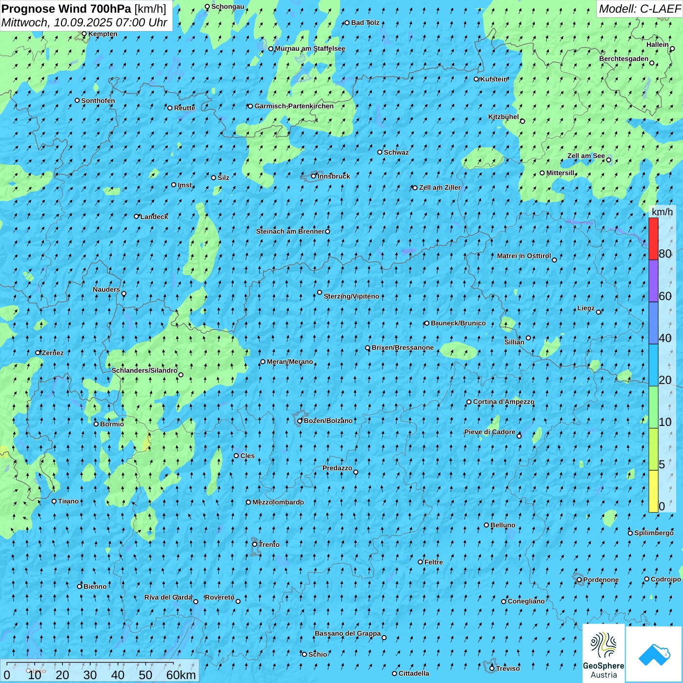This screenshot has height=683, width=683.
Task: Click the 'Mittersill' label
Action: point(560,173)
